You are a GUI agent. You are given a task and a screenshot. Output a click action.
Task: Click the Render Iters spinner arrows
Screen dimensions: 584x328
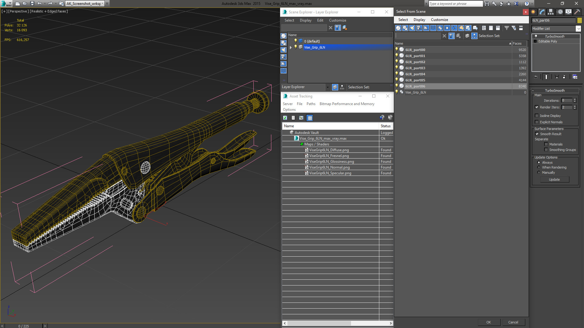[x=575, y=107]
